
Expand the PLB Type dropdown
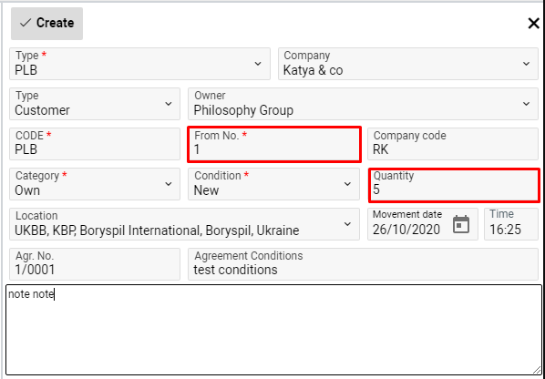[139, 64]
